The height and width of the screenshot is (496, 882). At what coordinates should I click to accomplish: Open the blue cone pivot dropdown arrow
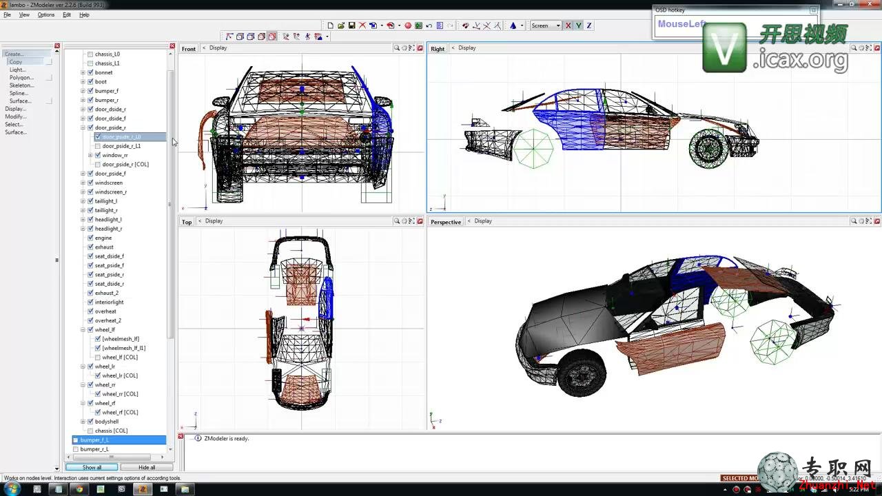point(522,25)
